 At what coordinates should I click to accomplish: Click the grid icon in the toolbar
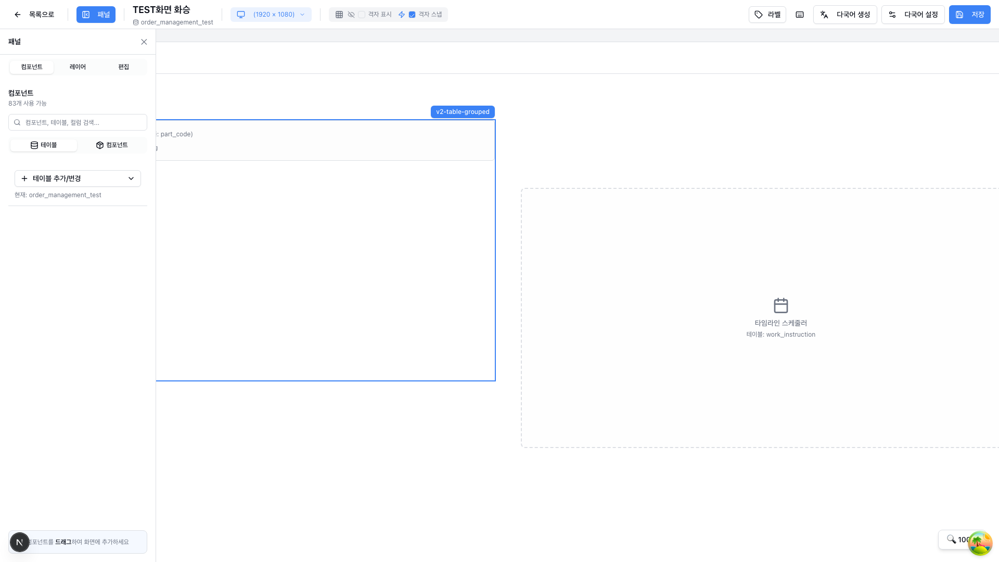pos(339,15)
